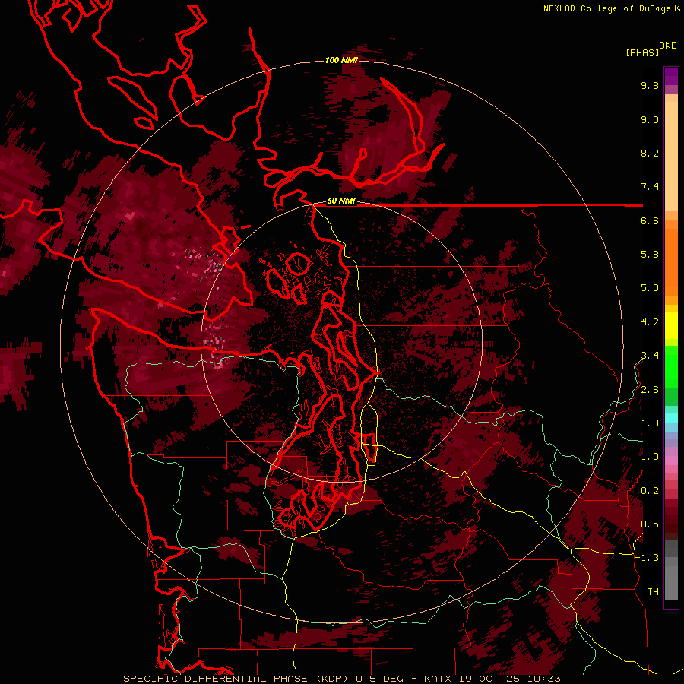Viewport: 684px width, 684px height.
Task: Click the orange segment of the color bar
Action: point(671,261)
